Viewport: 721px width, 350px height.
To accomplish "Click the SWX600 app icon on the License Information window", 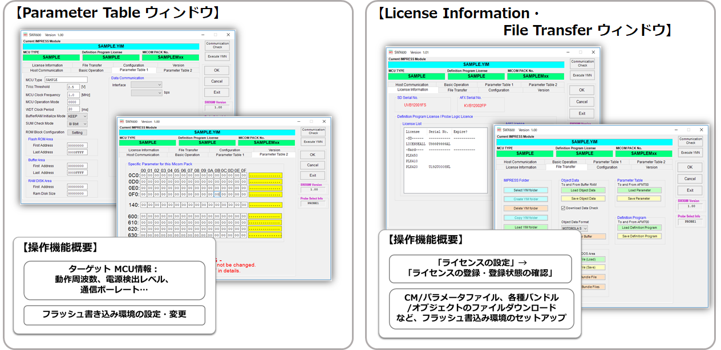I will 391,52.
